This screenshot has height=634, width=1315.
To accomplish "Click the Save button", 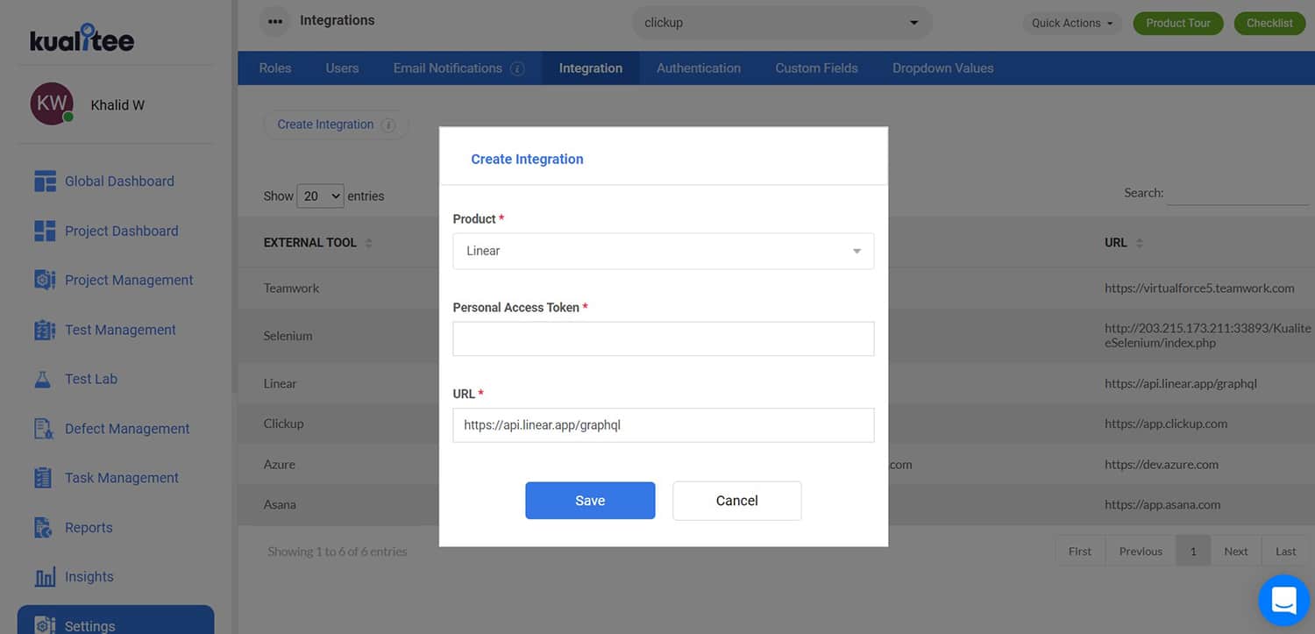I will 590,501.
